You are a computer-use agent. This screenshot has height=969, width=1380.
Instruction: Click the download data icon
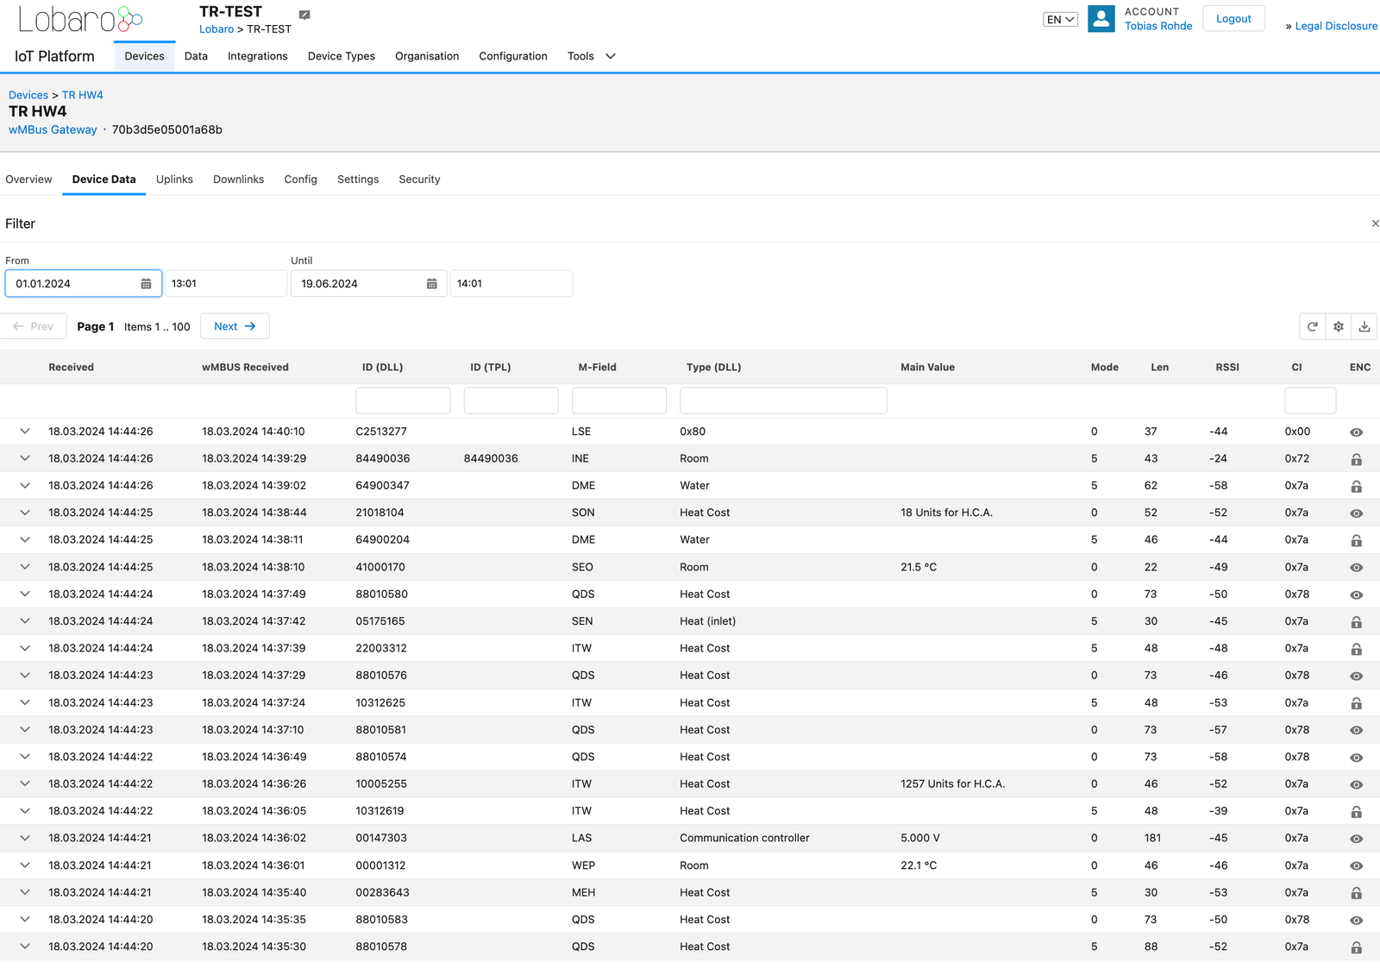[1364, 327]
